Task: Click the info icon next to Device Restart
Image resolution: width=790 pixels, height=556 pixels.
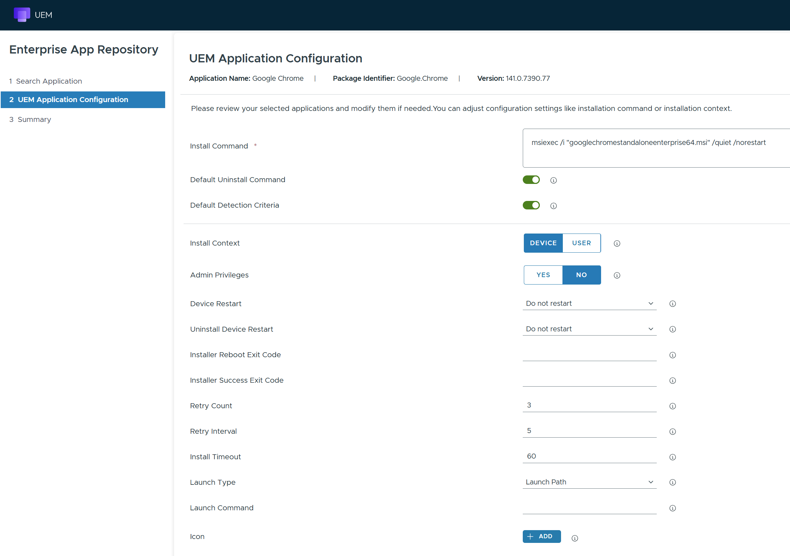Action: pos(672,304)
